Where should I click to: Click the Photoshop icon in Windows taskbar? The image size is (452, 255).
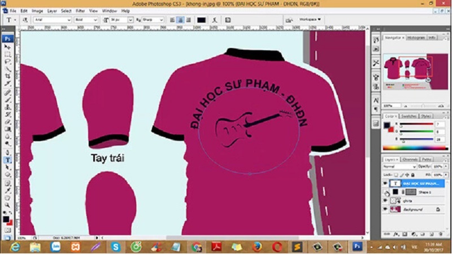(x=357, y=247)
